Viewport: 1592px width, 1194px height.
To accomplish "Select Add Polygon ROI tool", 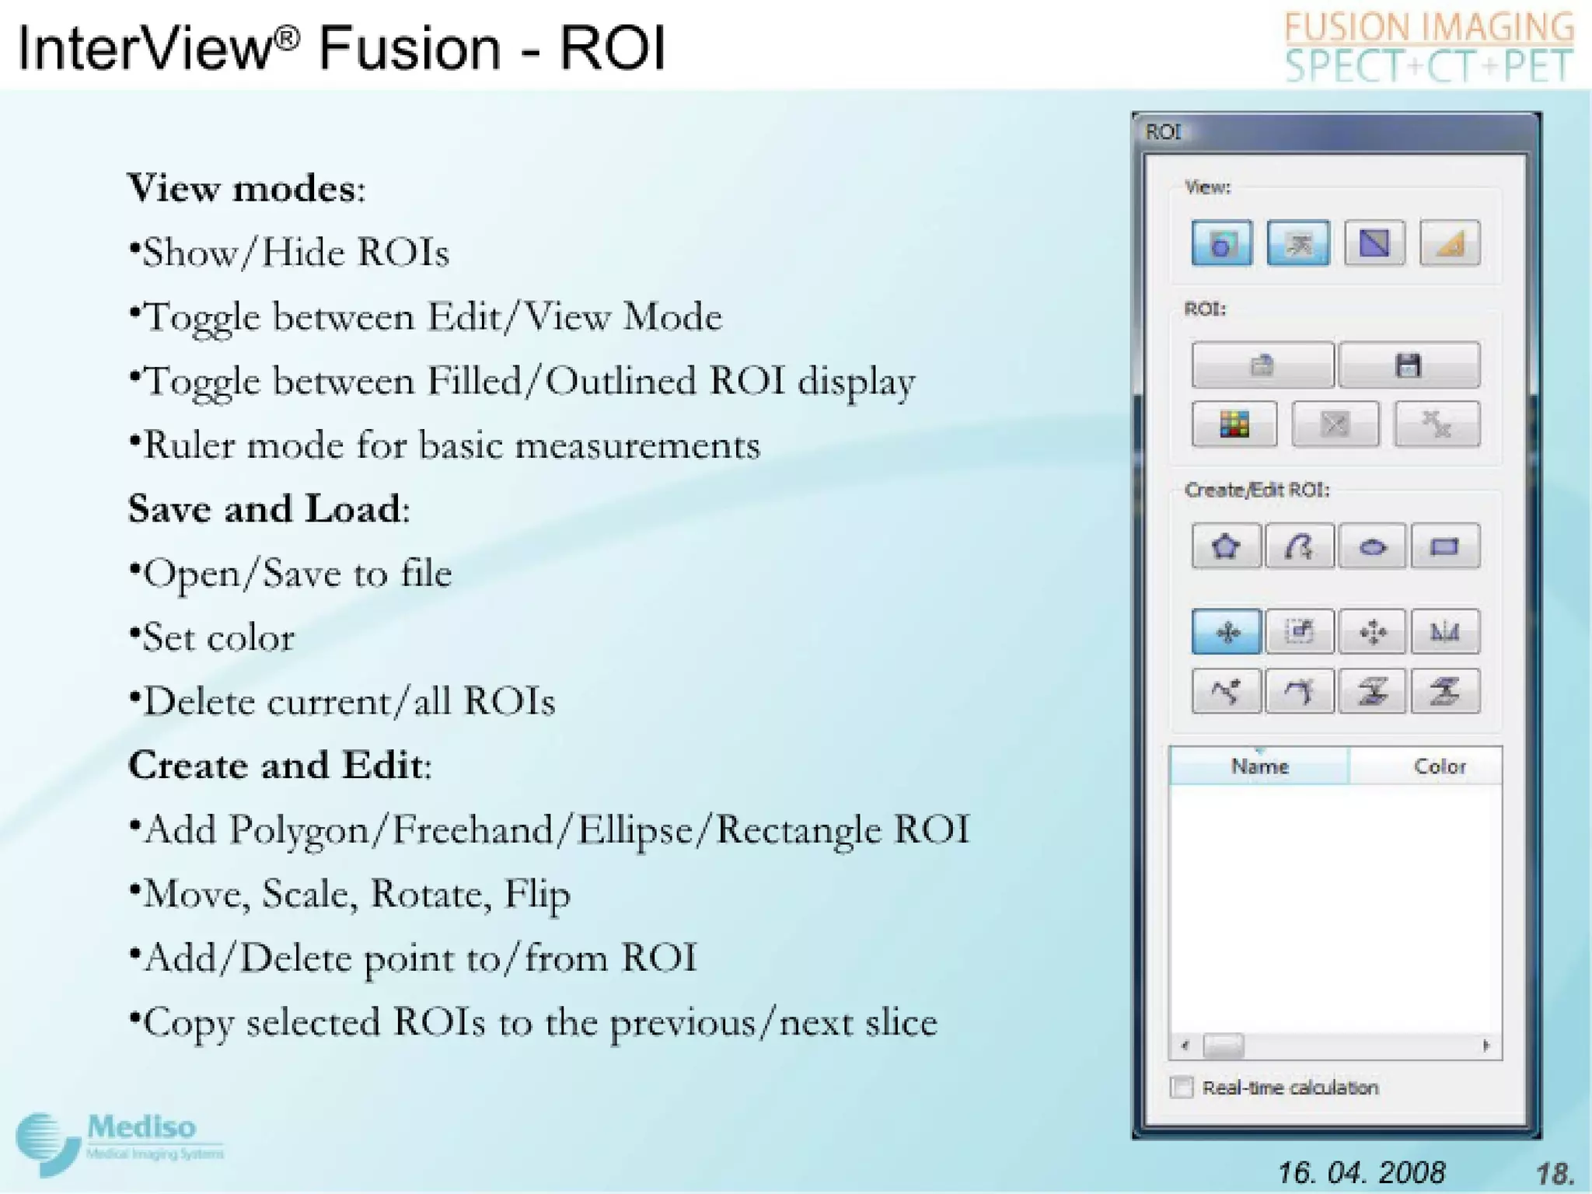I will [1226, 546].
